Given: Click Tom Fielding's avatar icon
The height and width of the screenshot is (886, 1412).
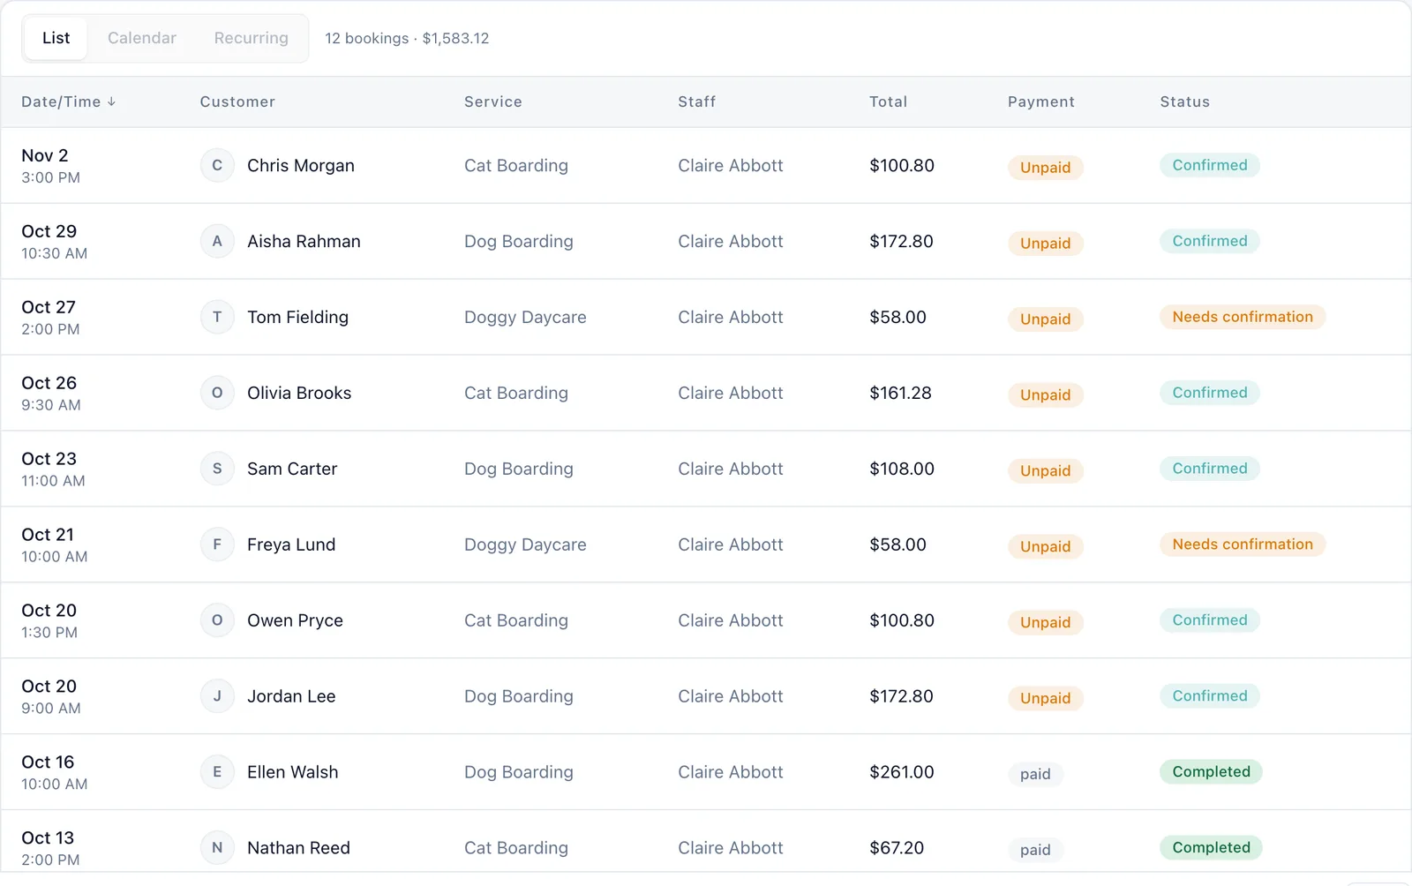Looking at the screenshot, I should click(x=217, y=317).
